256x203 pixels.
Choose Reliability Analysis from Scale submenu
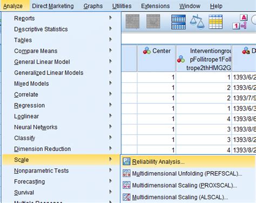click(x=188, y=161)
